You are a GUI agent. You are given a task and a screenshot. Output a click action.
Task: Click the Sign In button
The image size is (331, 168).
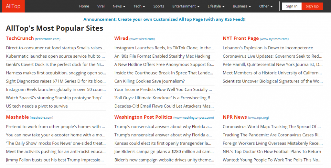[x=292, y=6]
